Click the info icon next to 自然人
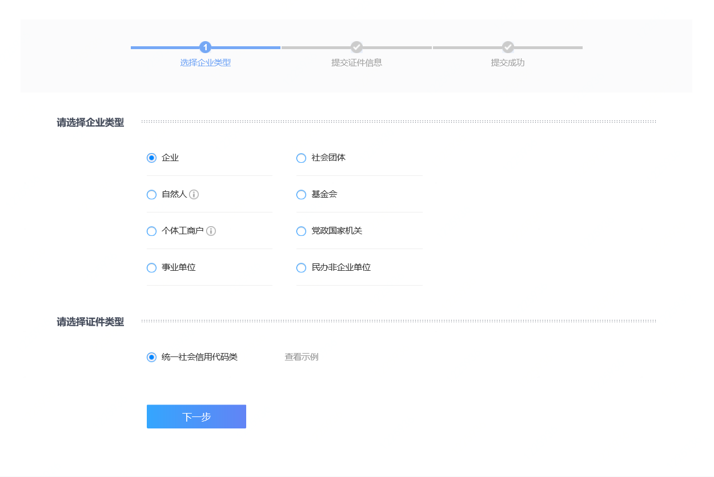Image resolution: width=714 pixels, height=477 pixels. tap(194, 194)
